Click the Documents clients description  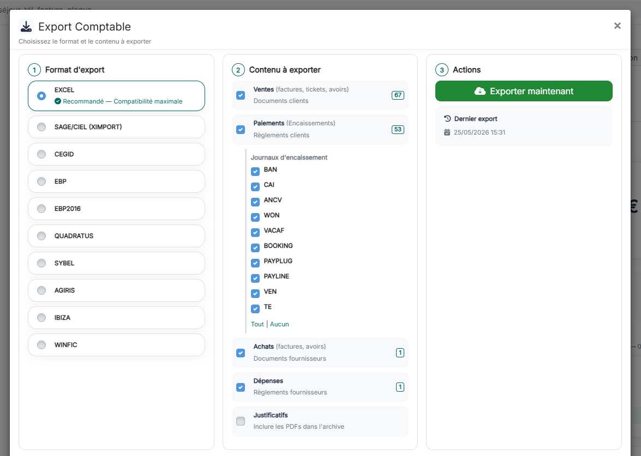click(x=281, y=101)
